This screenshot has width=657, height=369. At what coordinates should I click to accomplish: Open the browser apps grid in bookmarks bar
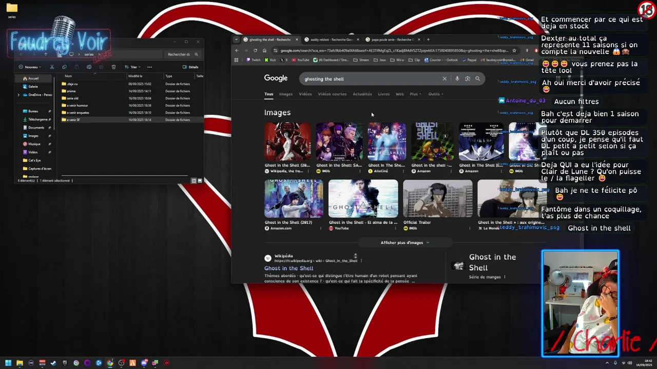coord(236,60)
